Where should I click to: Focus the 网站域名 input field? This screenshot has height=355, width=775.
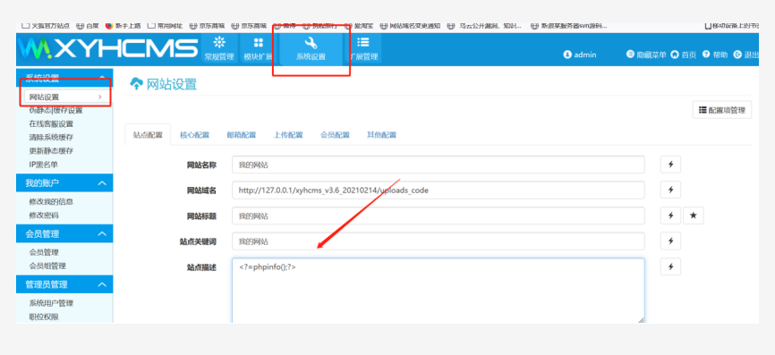pyautogui.click(x=438, y=190)
